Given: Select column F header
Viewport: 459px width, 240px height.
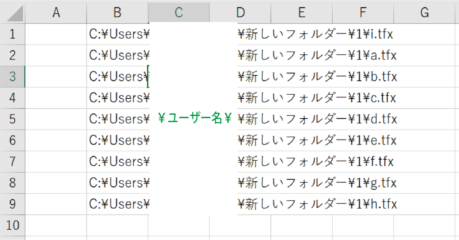Looking at the screenshot, I should point(362,12).
